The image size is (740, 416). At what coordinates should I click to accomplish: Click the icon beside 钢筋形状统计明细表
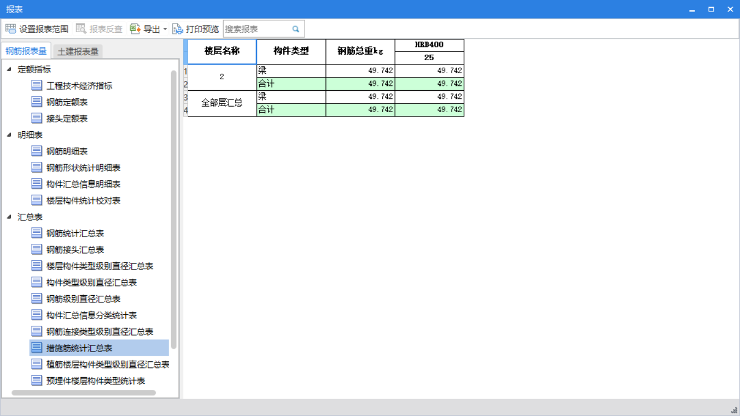click(37, 167)
